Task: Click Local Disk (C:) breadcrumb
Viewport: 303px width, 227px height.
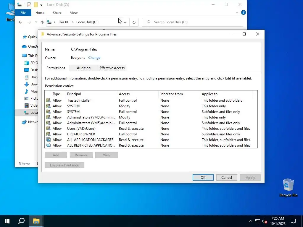Action: pos(87,22)
